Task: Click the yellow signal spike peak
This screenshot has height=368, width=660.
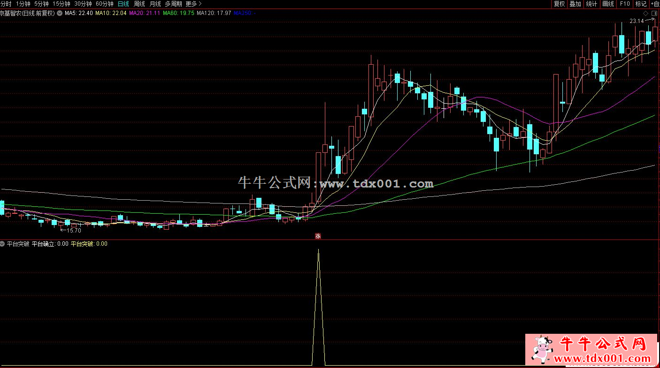Action: (x=318, y=250)
